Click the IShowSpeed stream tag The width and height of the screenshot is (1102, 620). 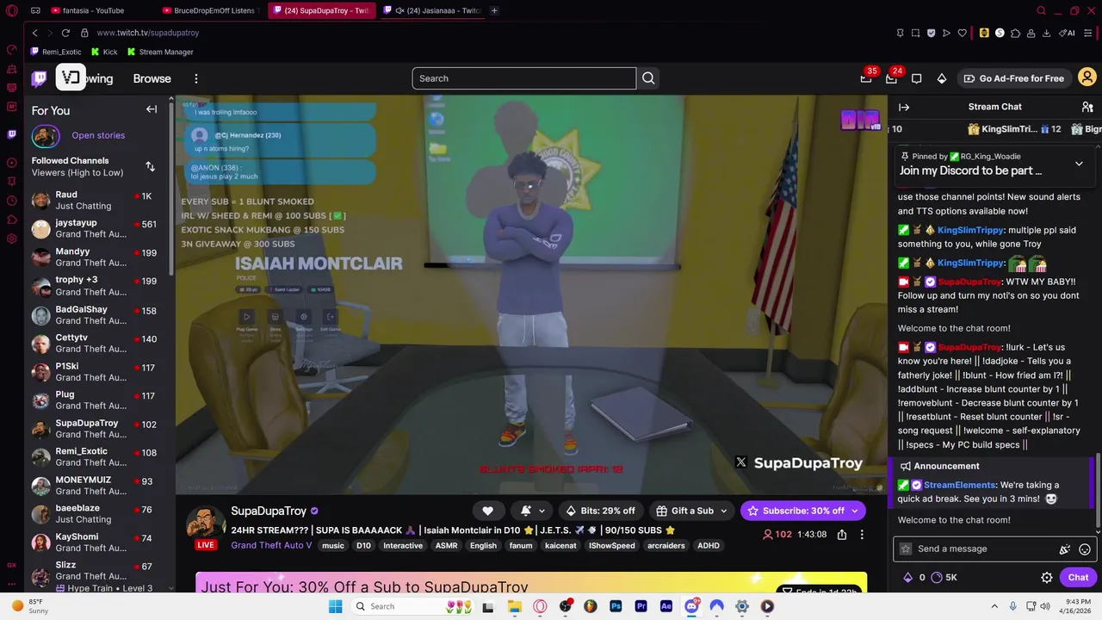(611, 546)
